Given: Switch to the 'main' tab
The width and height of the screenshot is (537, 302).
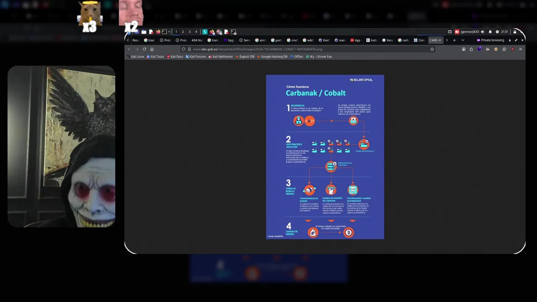Looking at the screenshot, I should pyautogui.click(x=340, y=40).
